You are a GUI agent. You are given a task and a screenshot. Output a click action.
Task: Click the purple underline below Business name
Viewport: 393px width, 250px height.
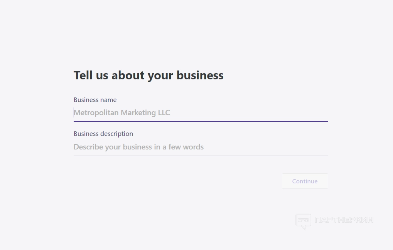[201, 121]
